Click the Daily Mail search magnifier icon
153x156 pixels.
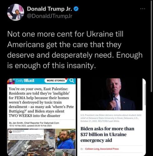click(72, 80)
